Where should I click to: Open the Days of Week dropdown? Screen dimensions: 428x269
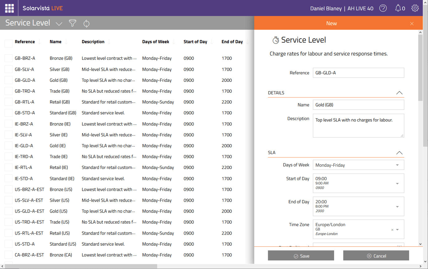(x=397, y=165)
